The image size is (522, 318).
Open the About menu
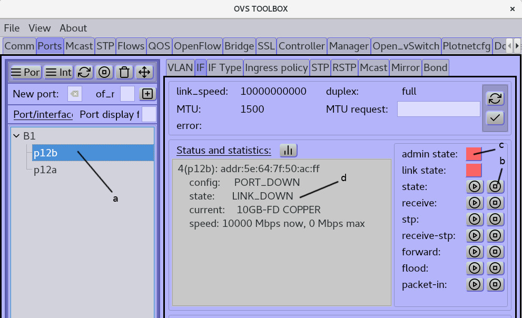pyautogui.click(x=73, y=28)
